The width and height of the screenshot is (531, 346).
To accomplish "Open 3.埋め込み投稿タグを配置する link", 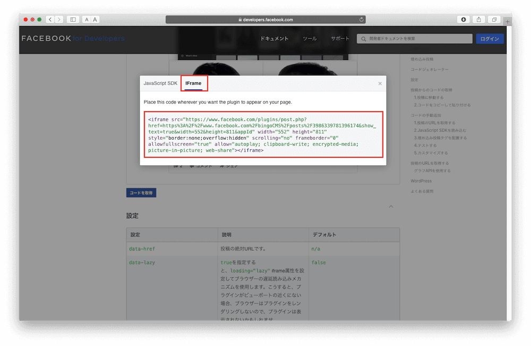I will 440,138.
